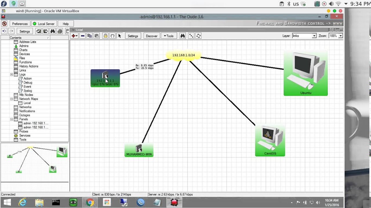Select the CentOS device on map
The image size is (371, 208).
click(270, 141)
